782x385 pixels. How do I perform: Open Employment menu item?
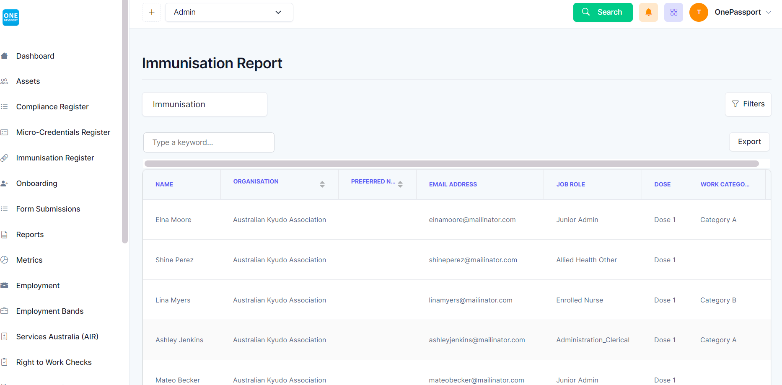tap(38, 286)
